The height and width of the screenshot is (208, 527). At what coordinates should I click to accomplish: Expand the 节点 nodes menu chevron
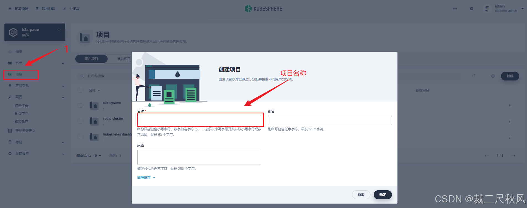[x=63, y=63]
